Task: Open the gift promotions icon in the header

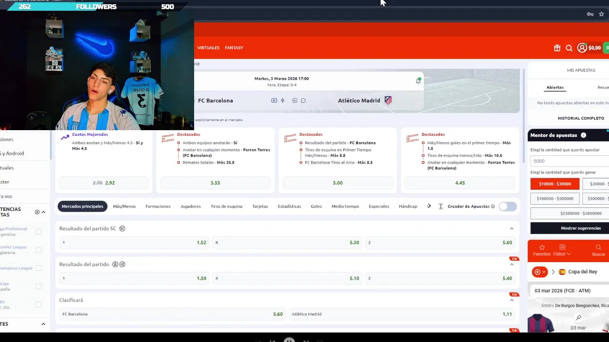Action: pyautogui.click(x=557, y=48)
